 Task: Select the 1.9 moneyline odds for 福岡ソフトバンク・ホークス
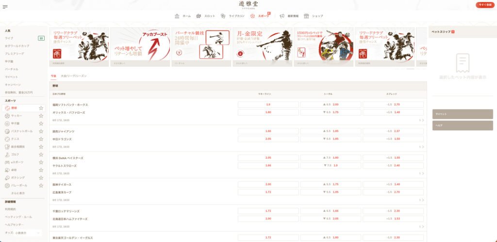click(268, 104)
